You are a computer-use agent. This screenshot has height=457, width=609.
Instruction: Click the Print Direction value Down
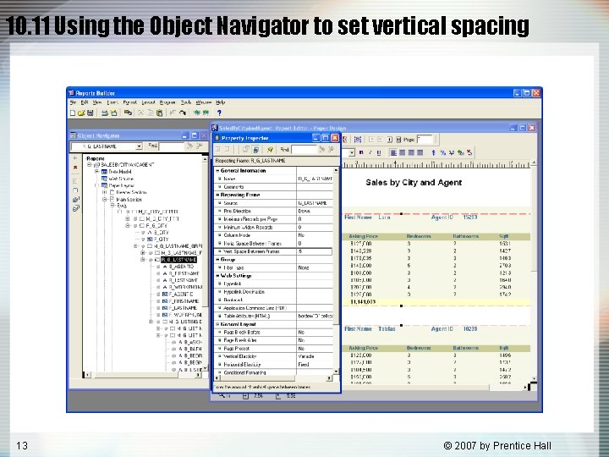(x=304, y=211)
